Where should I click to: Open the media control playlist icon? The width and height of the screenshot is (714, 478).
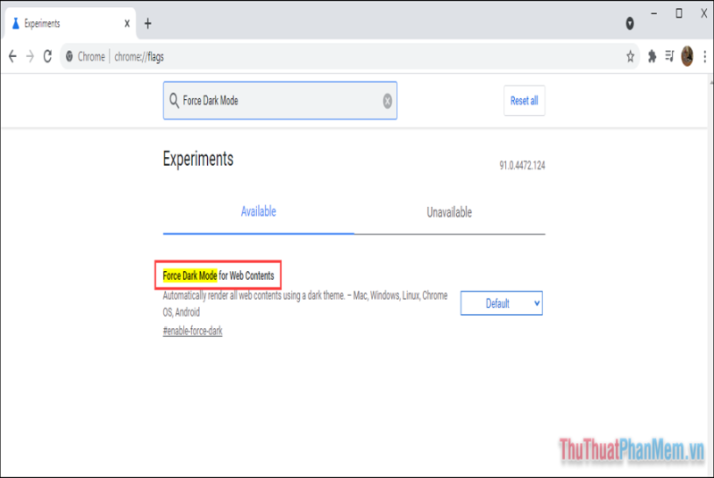(x=669, y=56)
